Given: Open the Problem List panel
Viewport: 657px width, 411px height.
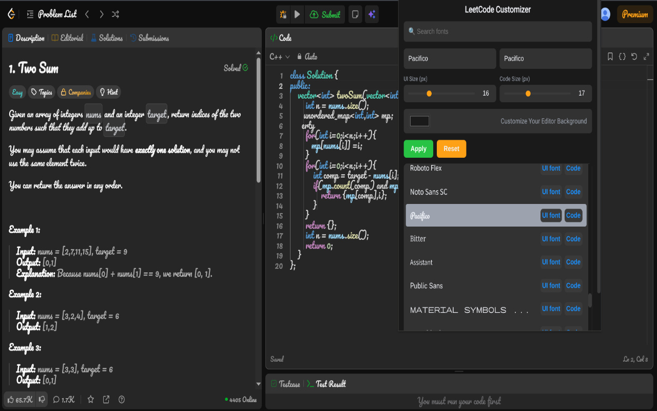Looking at the screenshot, I should (51, 14).
